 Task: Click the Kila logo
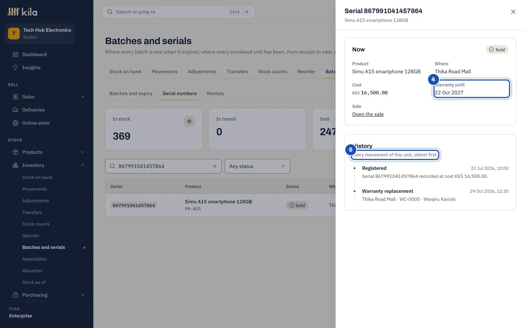(22, 12)
